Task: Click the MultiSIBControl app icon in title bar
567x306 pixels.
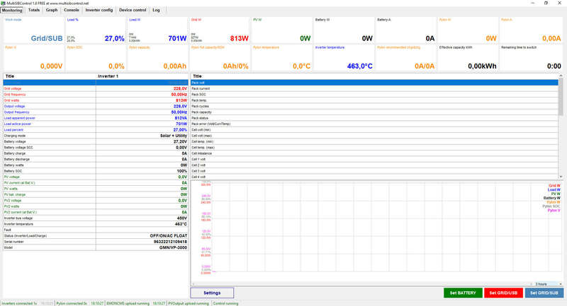Action: click(x=3, y=3)
